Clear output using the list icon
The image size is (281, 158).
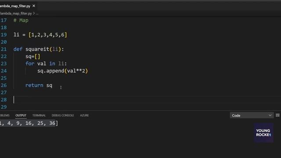pos(277,115)
